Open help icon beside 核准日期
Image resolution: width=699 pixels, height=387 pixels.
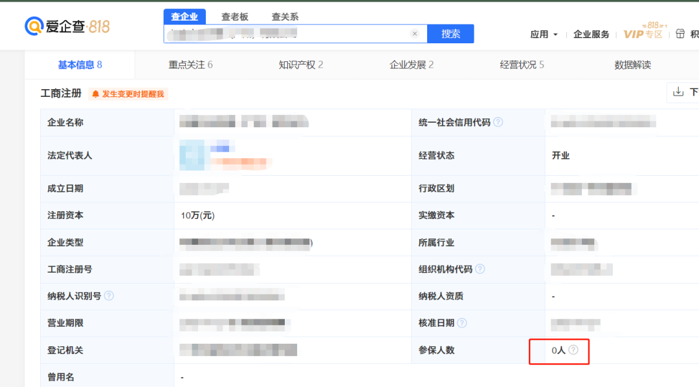[x=462, y=323]
